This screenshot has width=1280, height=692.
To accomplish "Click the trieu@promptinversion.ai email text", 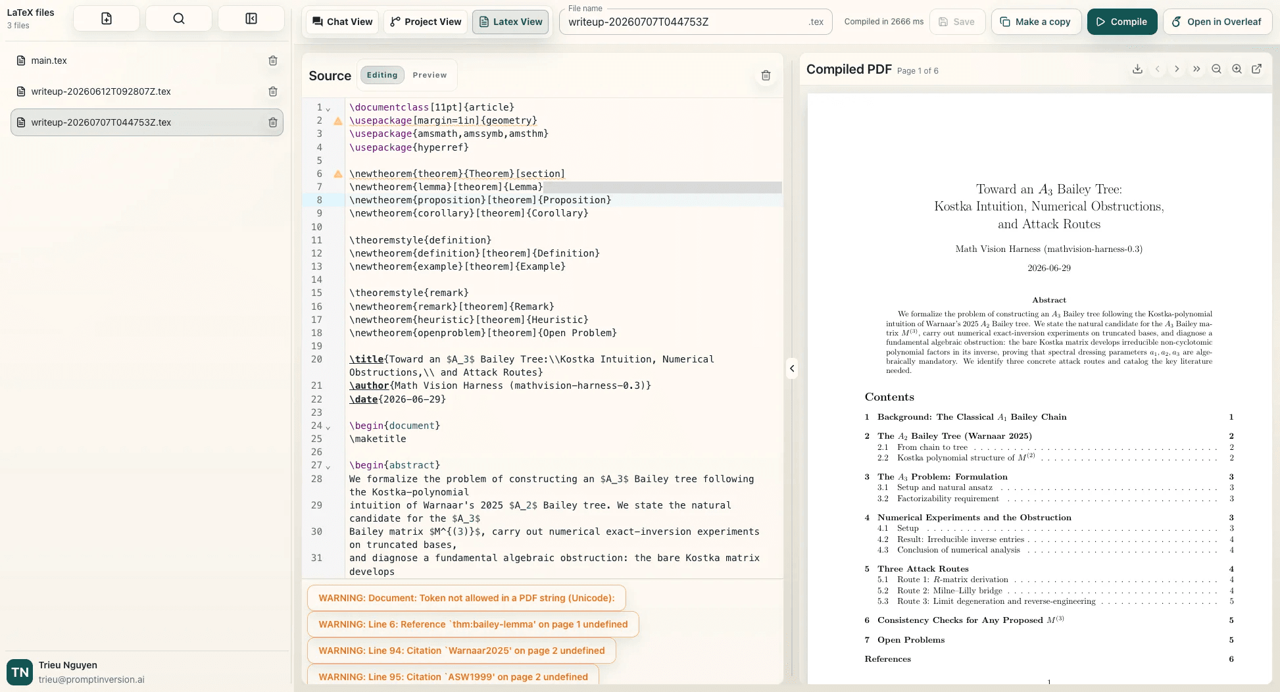I will tap(91, 680).
